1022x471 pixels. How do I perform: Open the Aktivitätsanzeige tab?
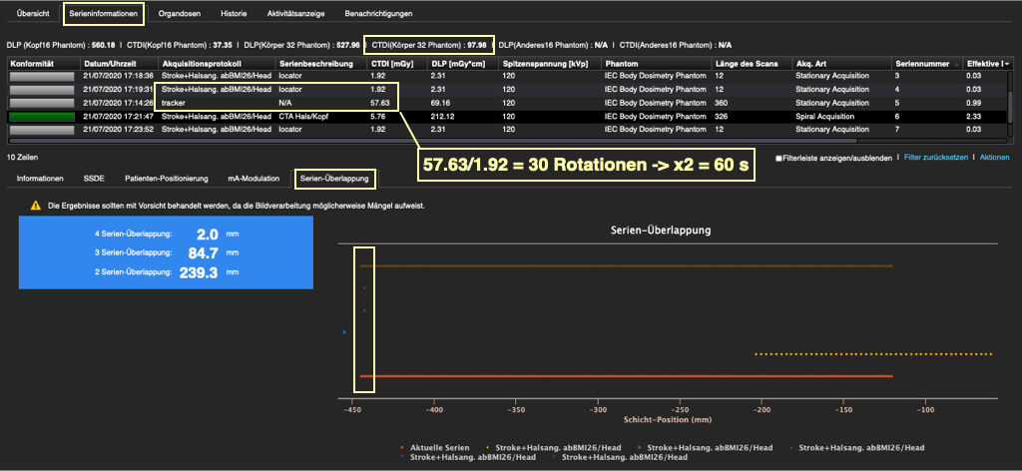[295, 14]
